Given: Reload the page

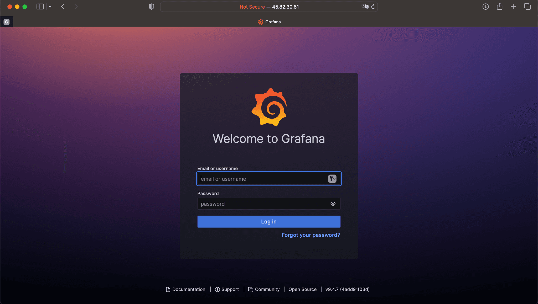Looking at the screenshot, I should tap(373, 7).
